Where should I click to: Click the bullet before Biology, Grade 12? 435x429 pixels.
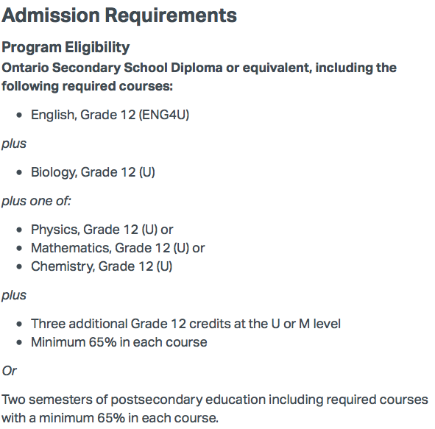pyautogui.click(x=19, y=172)
